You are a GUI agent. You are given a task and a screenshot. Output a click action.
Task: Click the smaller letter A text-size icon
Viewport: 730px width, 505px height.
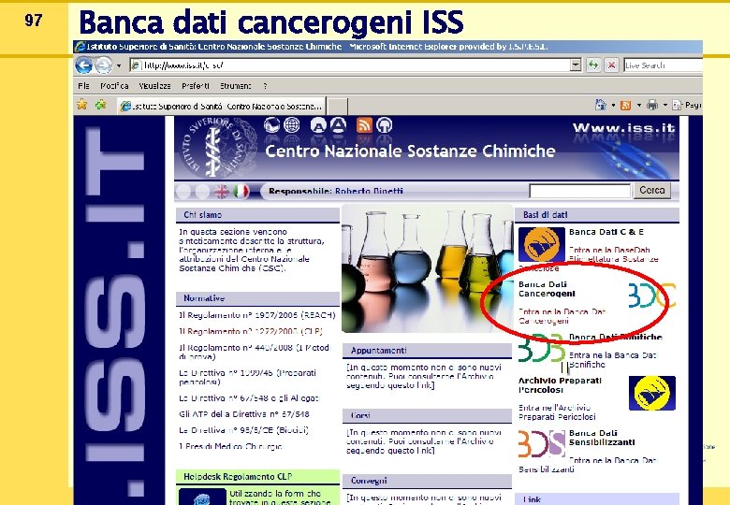318,125
